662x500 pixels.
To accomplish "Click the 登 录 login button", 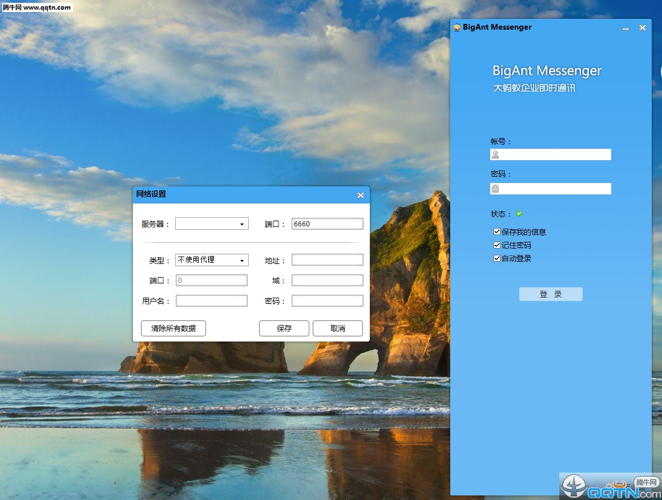I will tap(551, 295).
